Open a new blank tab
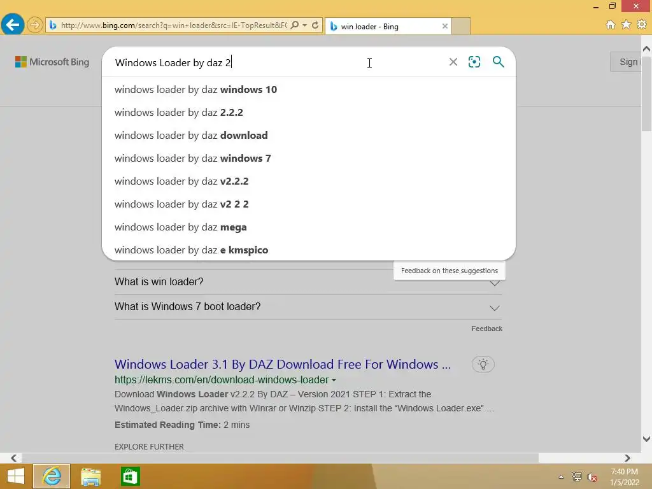This screenshot has width=652, height=489. (x=461, y=26)
